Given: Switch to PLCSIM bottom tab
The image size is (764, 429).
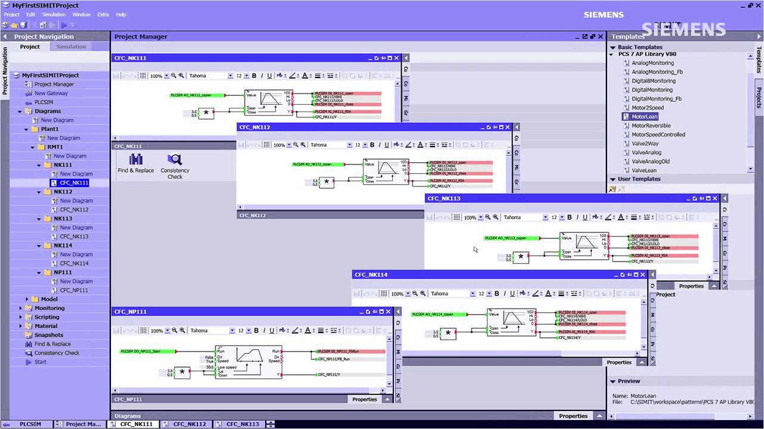Looking at the screenshot, I should tap(26, 424).
